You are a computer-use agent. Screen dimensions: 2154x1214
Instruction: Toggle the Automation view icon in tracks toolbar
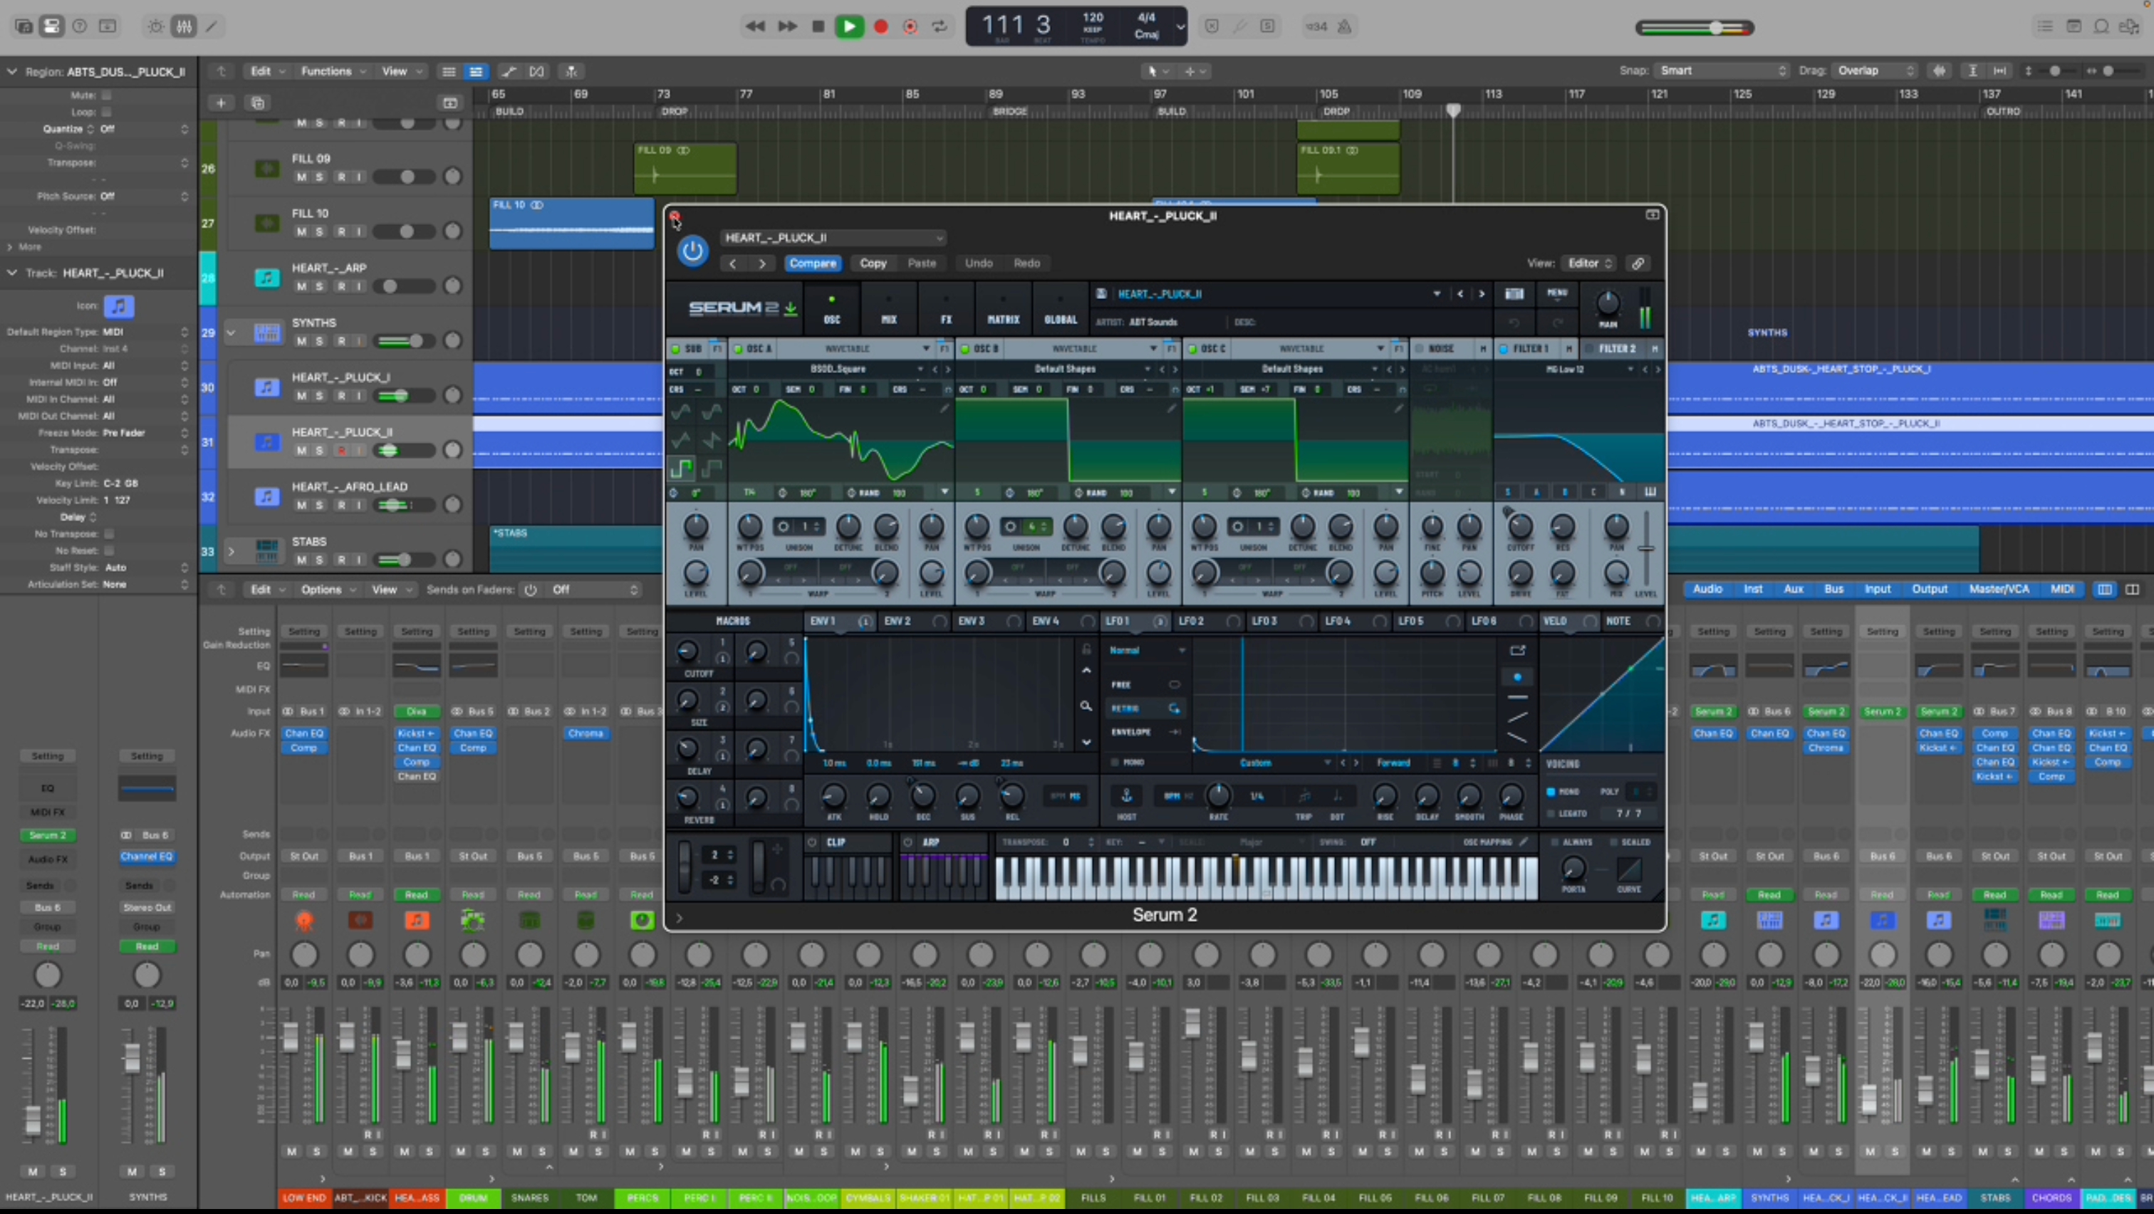coord(508,71)
